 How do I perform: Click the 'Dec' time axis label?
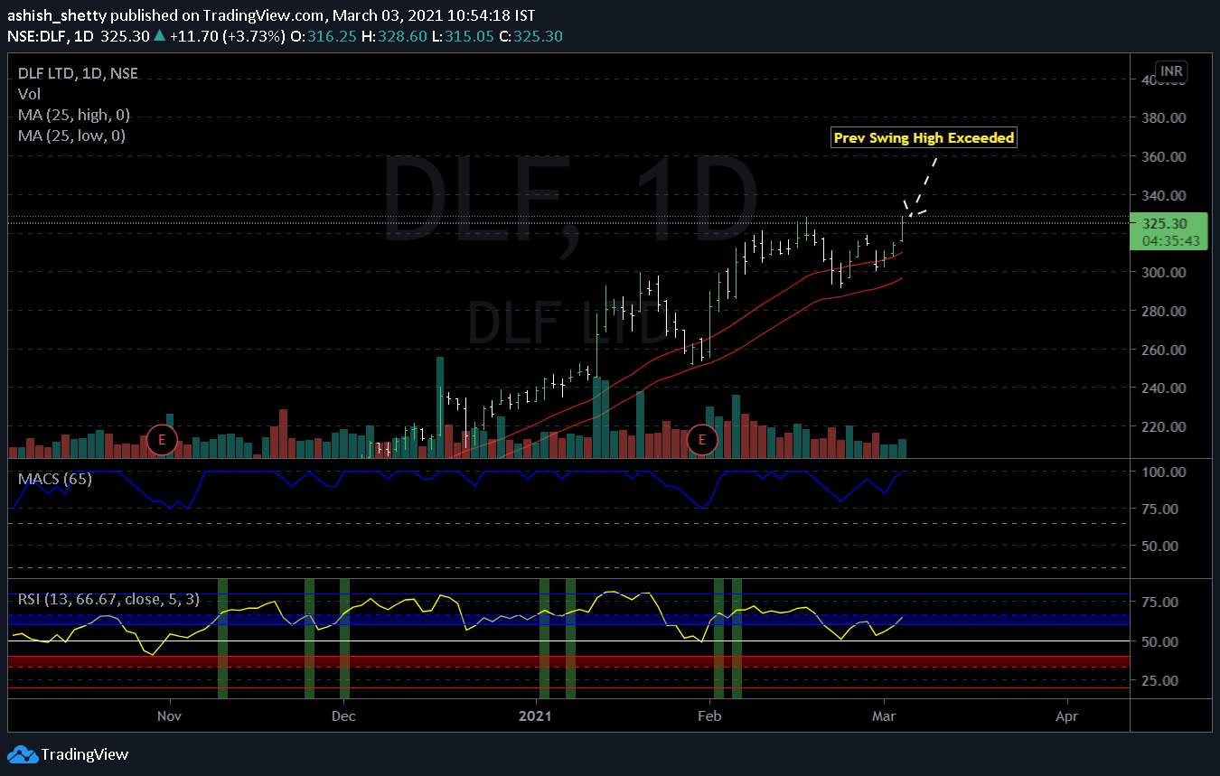pyautogui.click(x=343, y=716)
